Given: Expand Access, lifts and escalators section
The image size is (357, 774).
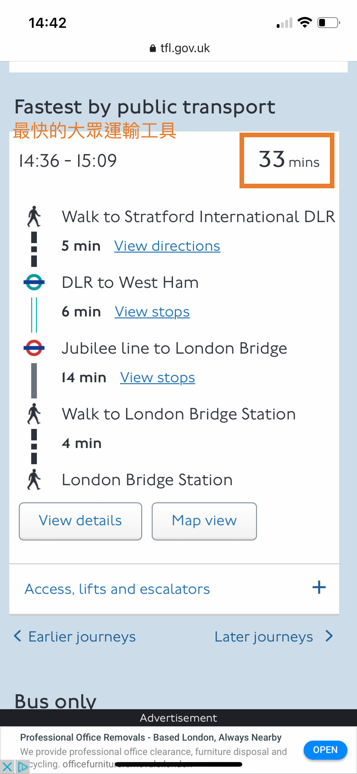Looking at the screenshot, I should pyautogui.click(x=117, y=589).
